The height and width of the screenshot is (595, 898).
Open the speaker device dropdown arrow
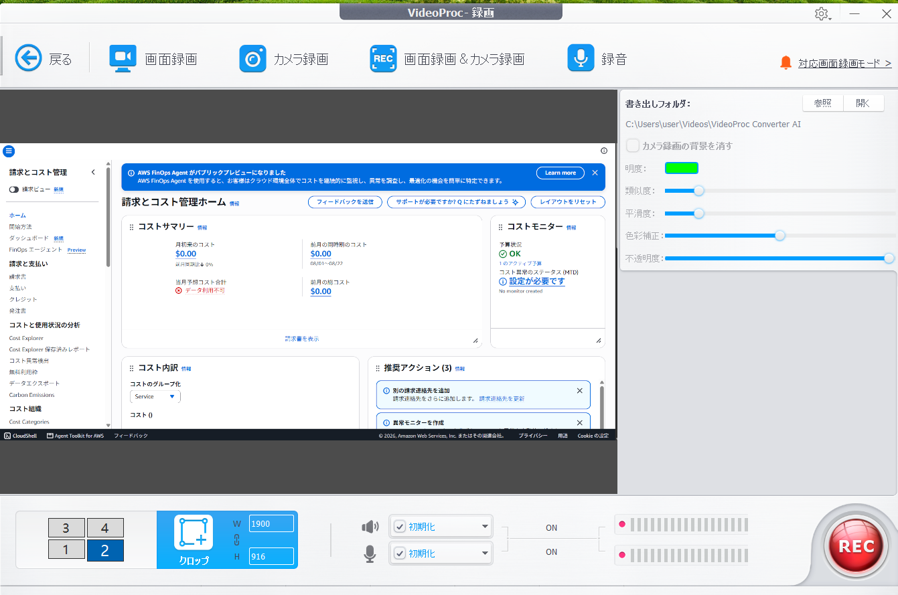[x=485, y=527]
